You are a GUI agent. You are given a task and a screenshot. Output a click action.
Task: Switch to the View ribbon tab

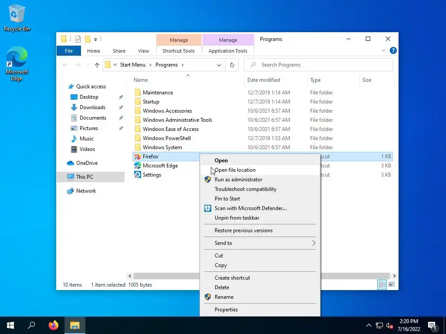pos(143,51)
